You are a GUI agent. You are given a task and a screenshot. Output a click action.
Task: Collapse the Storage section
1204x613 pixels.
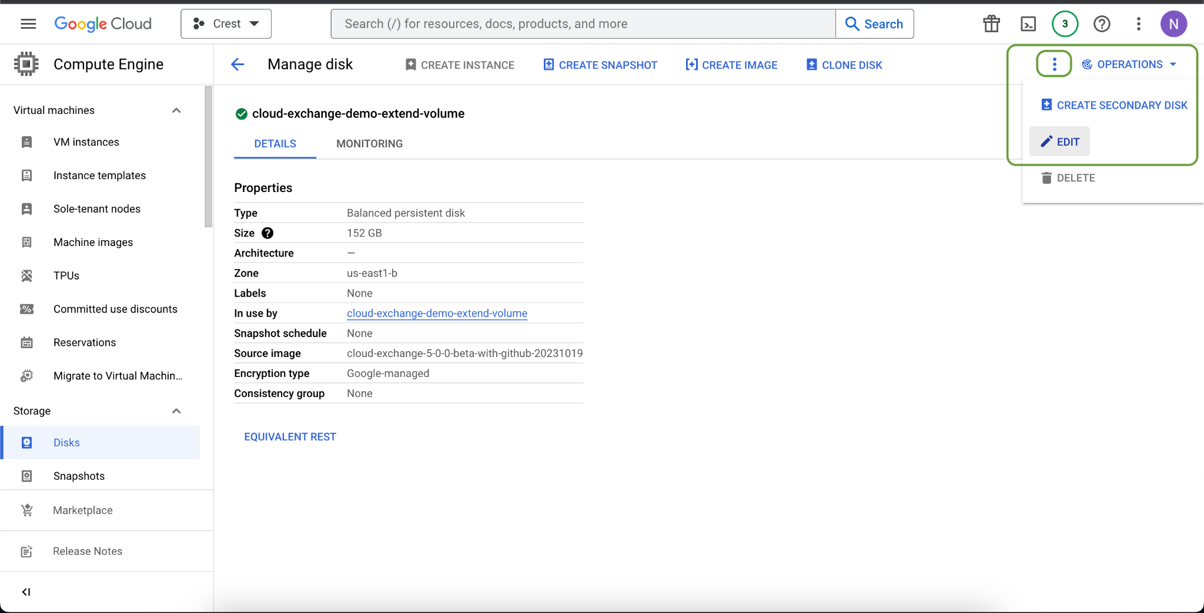pyautogui.click(x=176, y=411)
